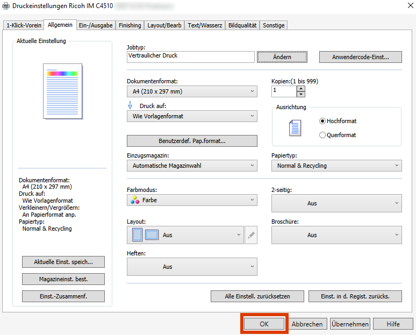Select Querformat orientation

(x=338, y=135)
